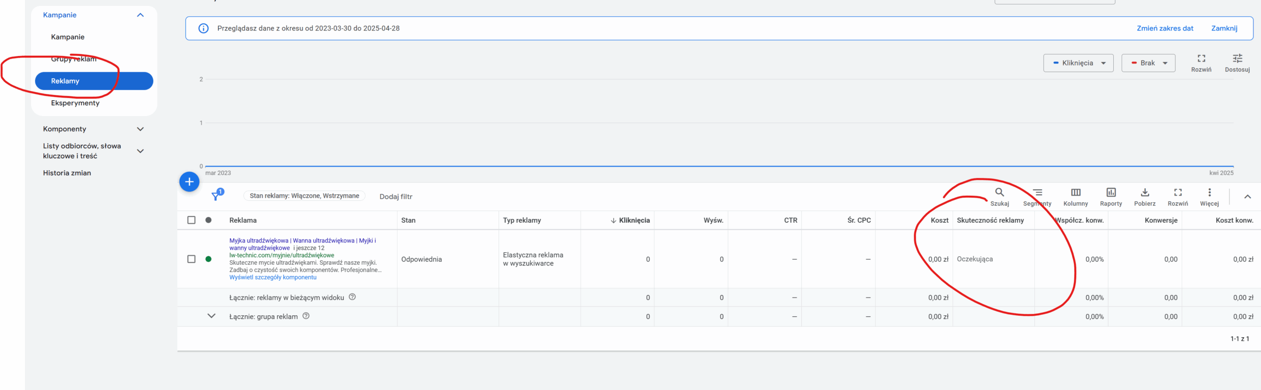
Task: Open the Brak metric dropdown
Action: 1148,63
